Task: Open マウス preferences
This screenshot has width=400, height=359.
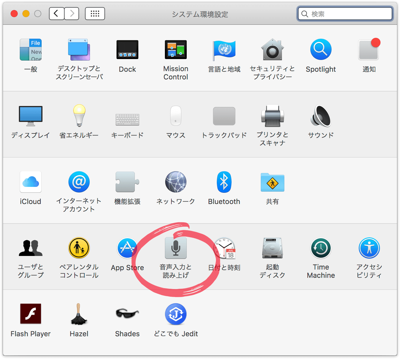Action: click(176, 116)
